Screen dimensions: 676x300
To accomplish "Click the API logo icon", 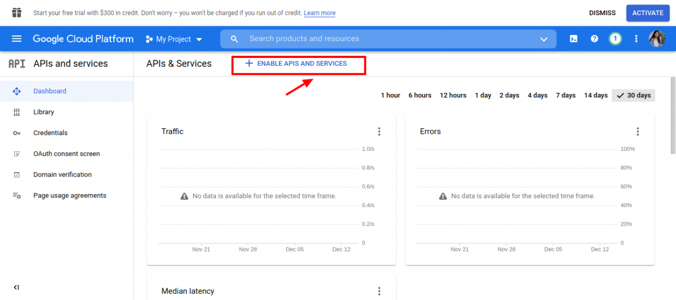I will point(17,64).
